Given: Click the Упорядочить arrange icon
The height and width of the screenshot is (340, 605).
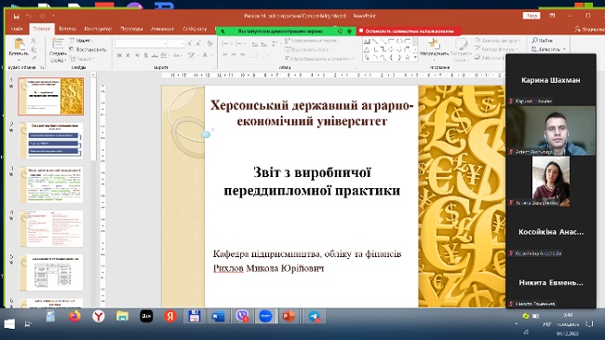Looking at the screenshot, I should coord(434,45).
